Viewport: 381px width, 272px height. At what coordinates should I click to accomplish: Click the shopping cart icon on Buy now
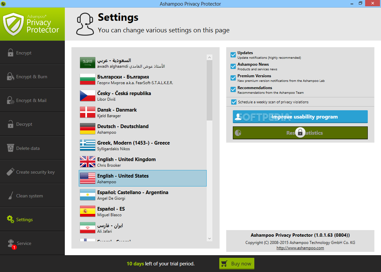pos(225,263)
